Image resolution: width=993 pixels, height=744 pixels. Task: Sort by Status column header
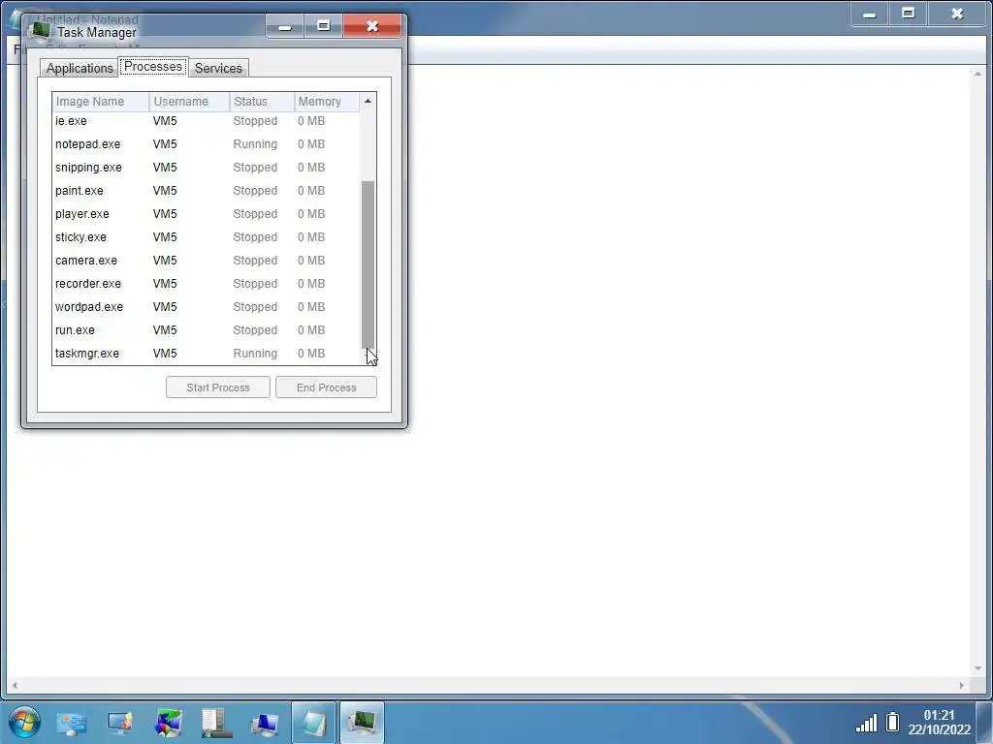tap(262, 101)
